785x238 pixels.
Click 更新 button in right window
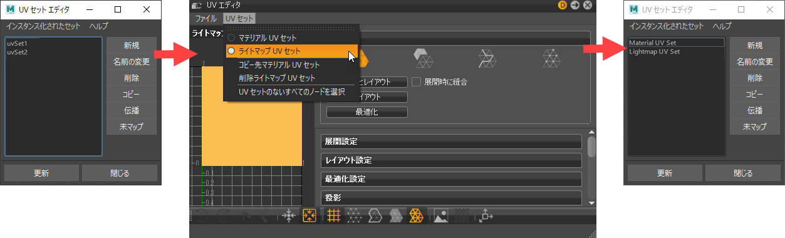tap(665, 173)
